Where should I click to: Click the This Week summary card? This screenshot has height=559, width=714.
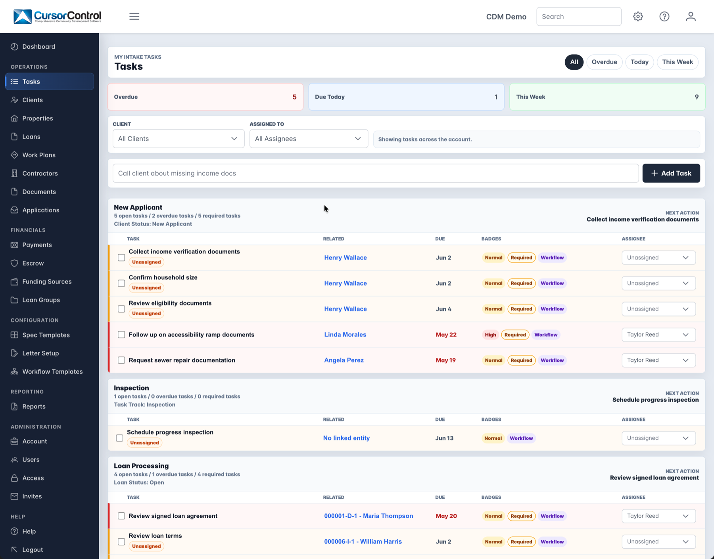tap(607, 97)
